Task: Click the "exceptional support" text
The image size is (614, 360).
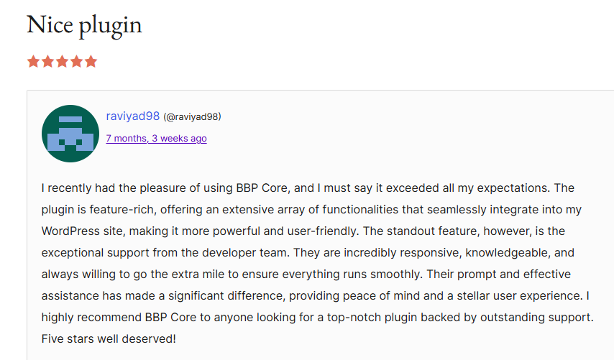Action: coord(96,253)
